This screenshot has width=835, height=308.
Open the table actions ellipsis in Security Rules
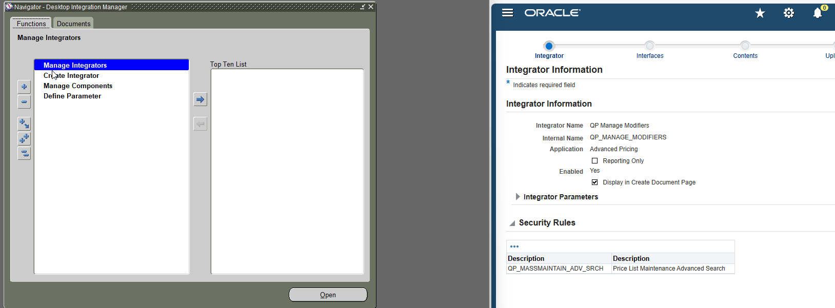pos(514,247)
